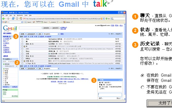Open the more actions dropdown above mail list
Image resolution: width=172 pixels, height=111 pixels.
coord(51,34)
